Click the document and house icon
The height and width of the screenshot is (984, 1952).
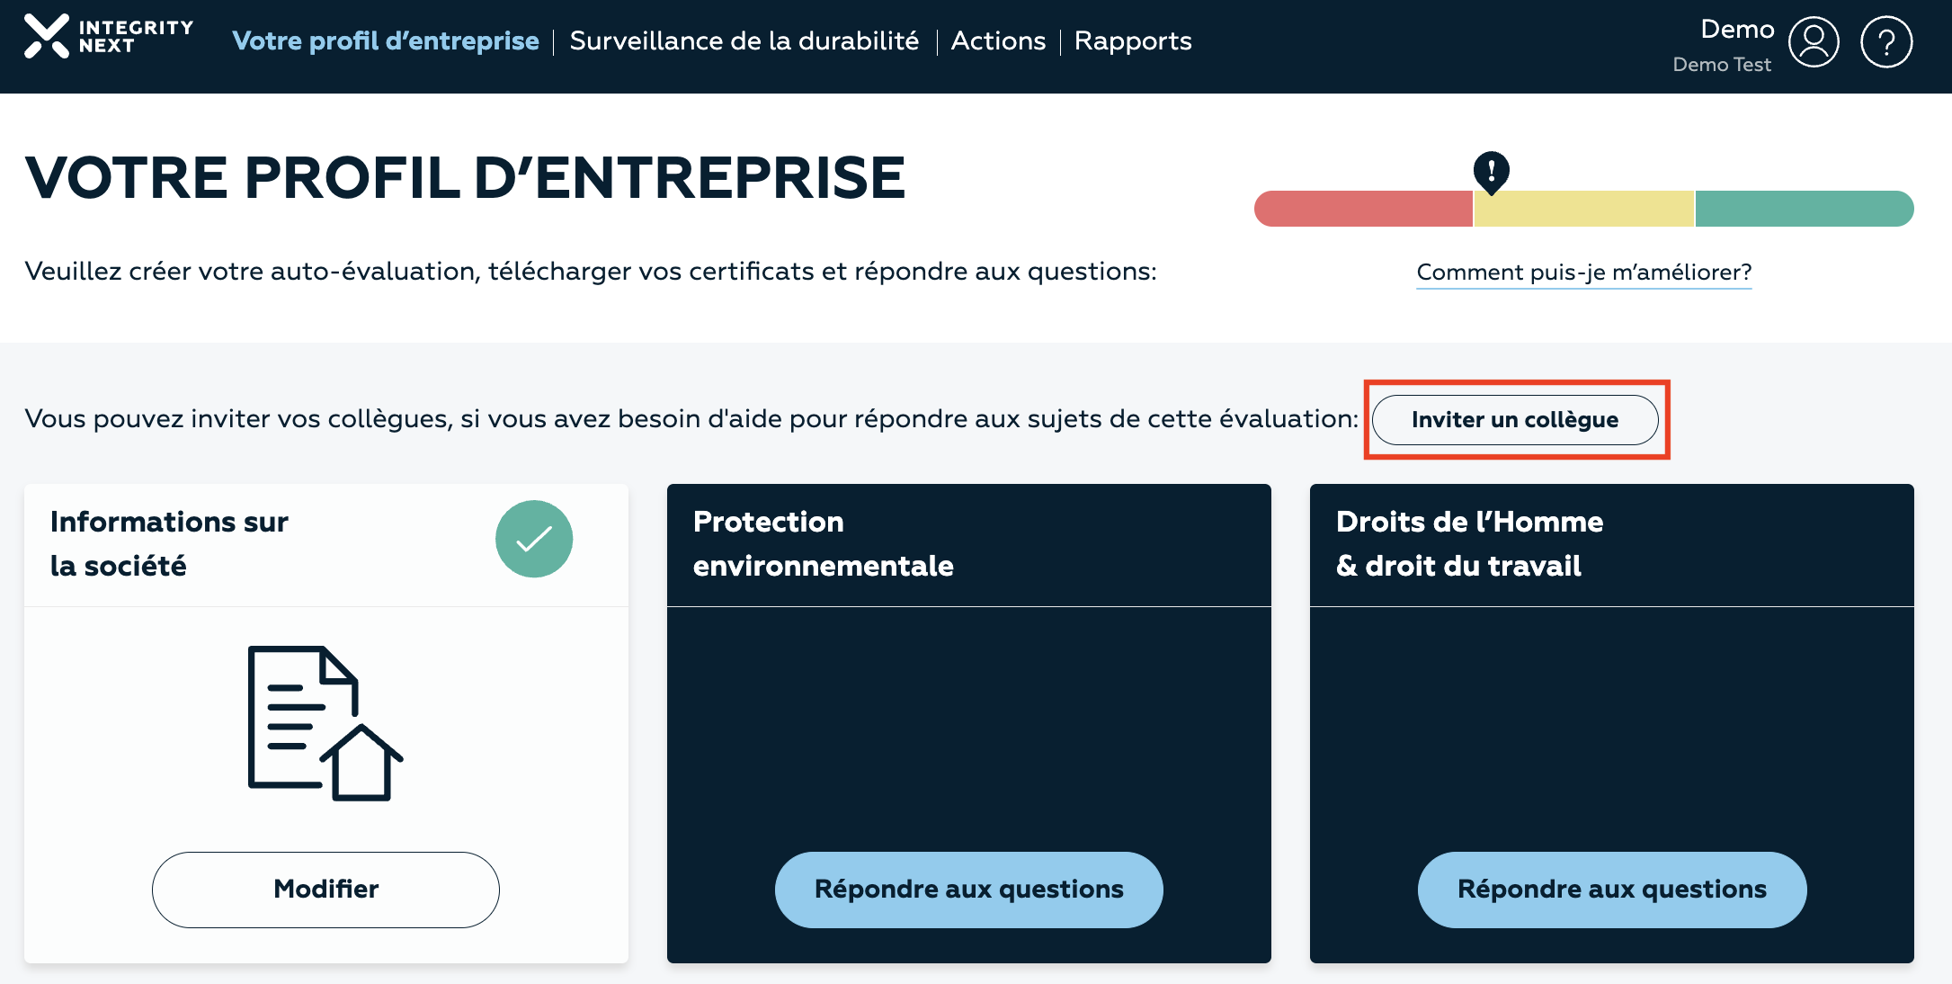[x=325, y=723]
